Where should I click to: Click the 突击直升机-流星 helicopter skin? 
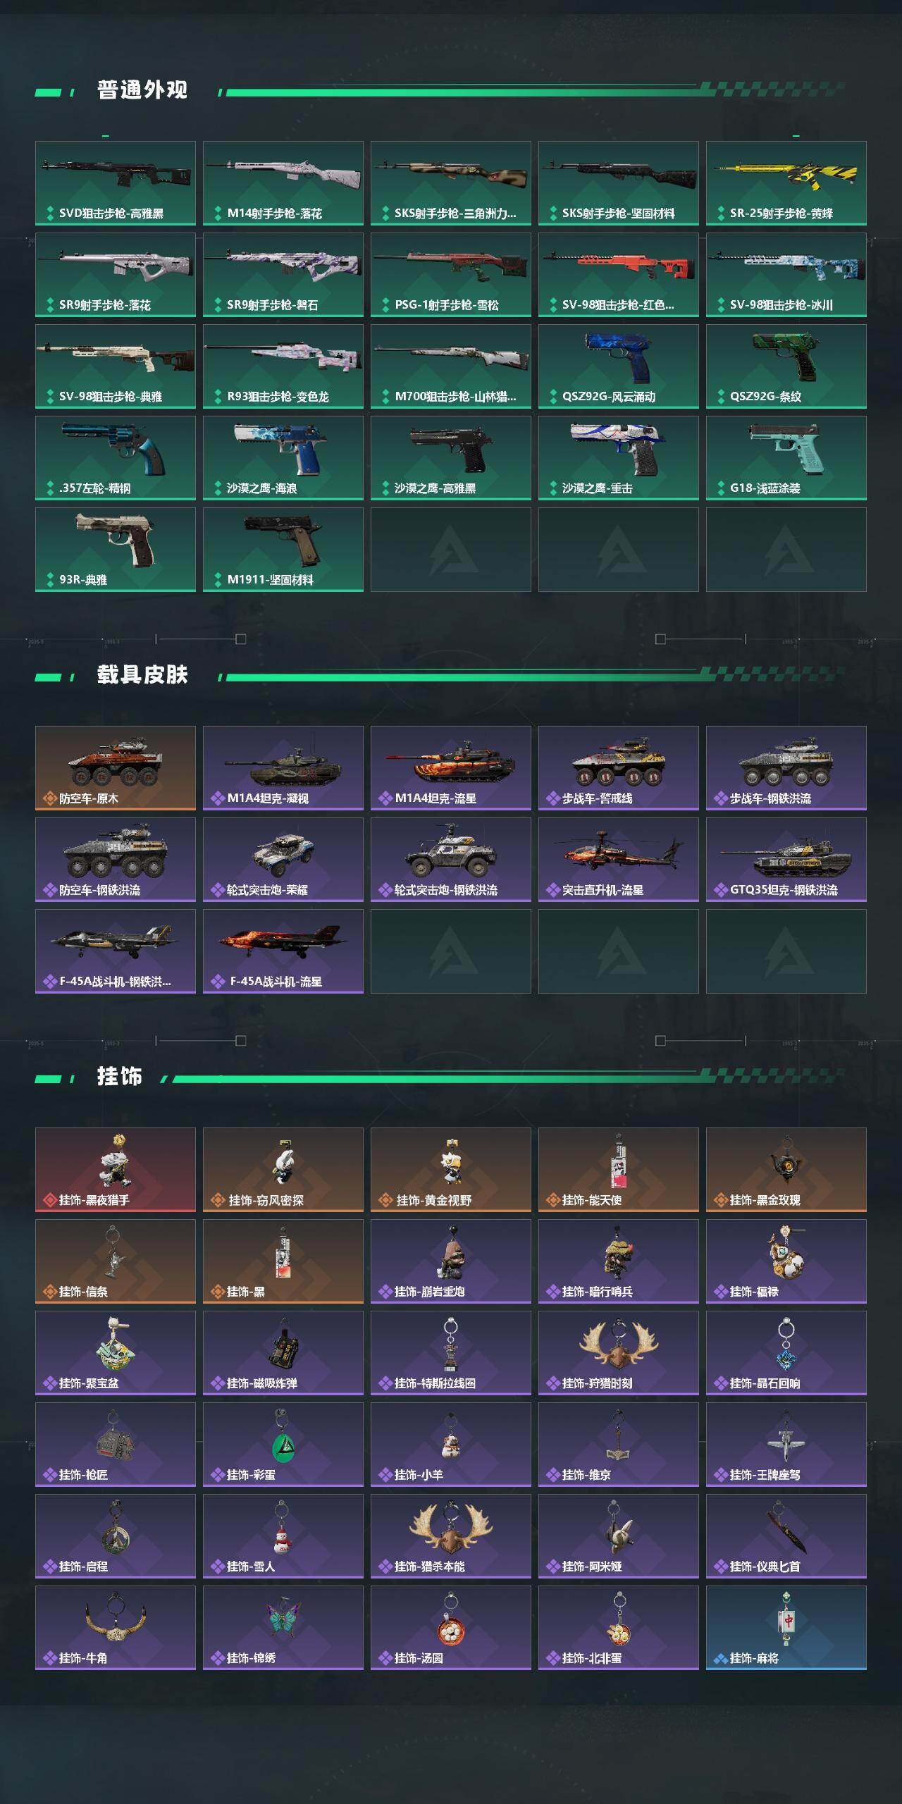click(619, 860)
